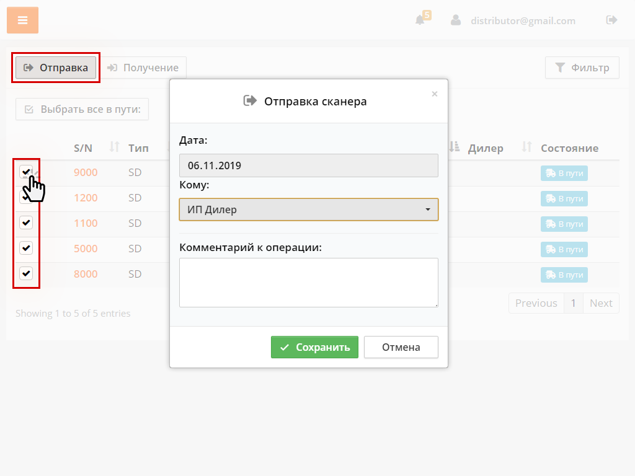
Task: Click the user profile icon
Action: 456,20
